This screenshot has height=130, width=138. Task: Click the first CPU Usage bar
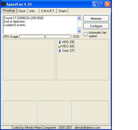tap(32, 37)
